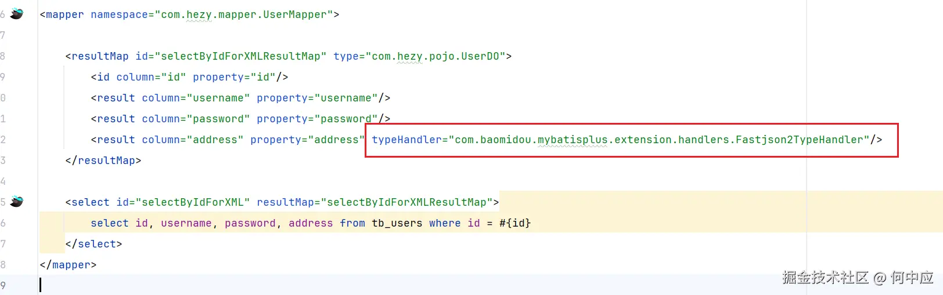Click the #{id} parameter placeholder

tap(515, 223)
